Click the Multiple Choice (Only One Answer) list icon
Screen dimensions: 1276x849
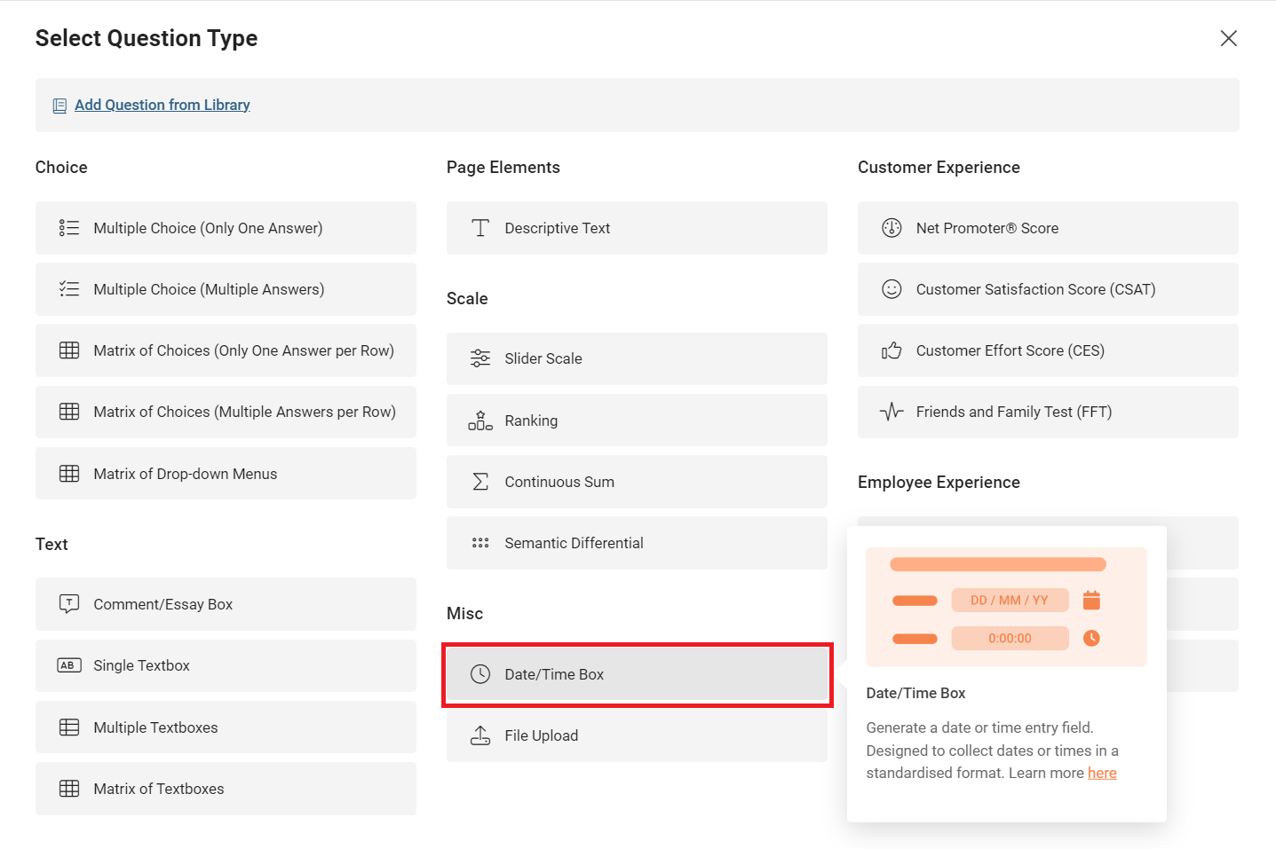point(69,228)
